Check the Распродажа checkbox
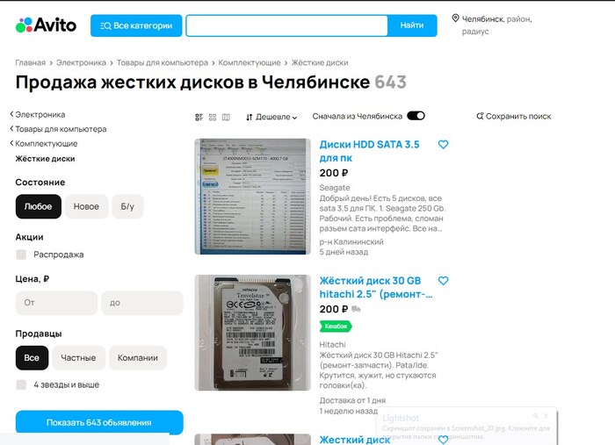The image size is (615, 445). click(x=21, y=255)
